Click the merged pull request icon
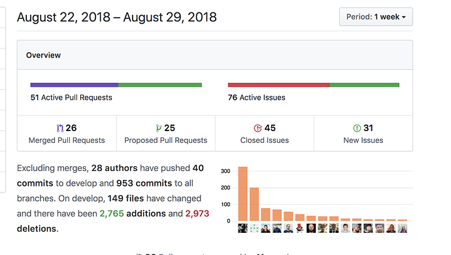Image resolution: width=451 pixels, height=255 pixels. click(x=60, y=128)
